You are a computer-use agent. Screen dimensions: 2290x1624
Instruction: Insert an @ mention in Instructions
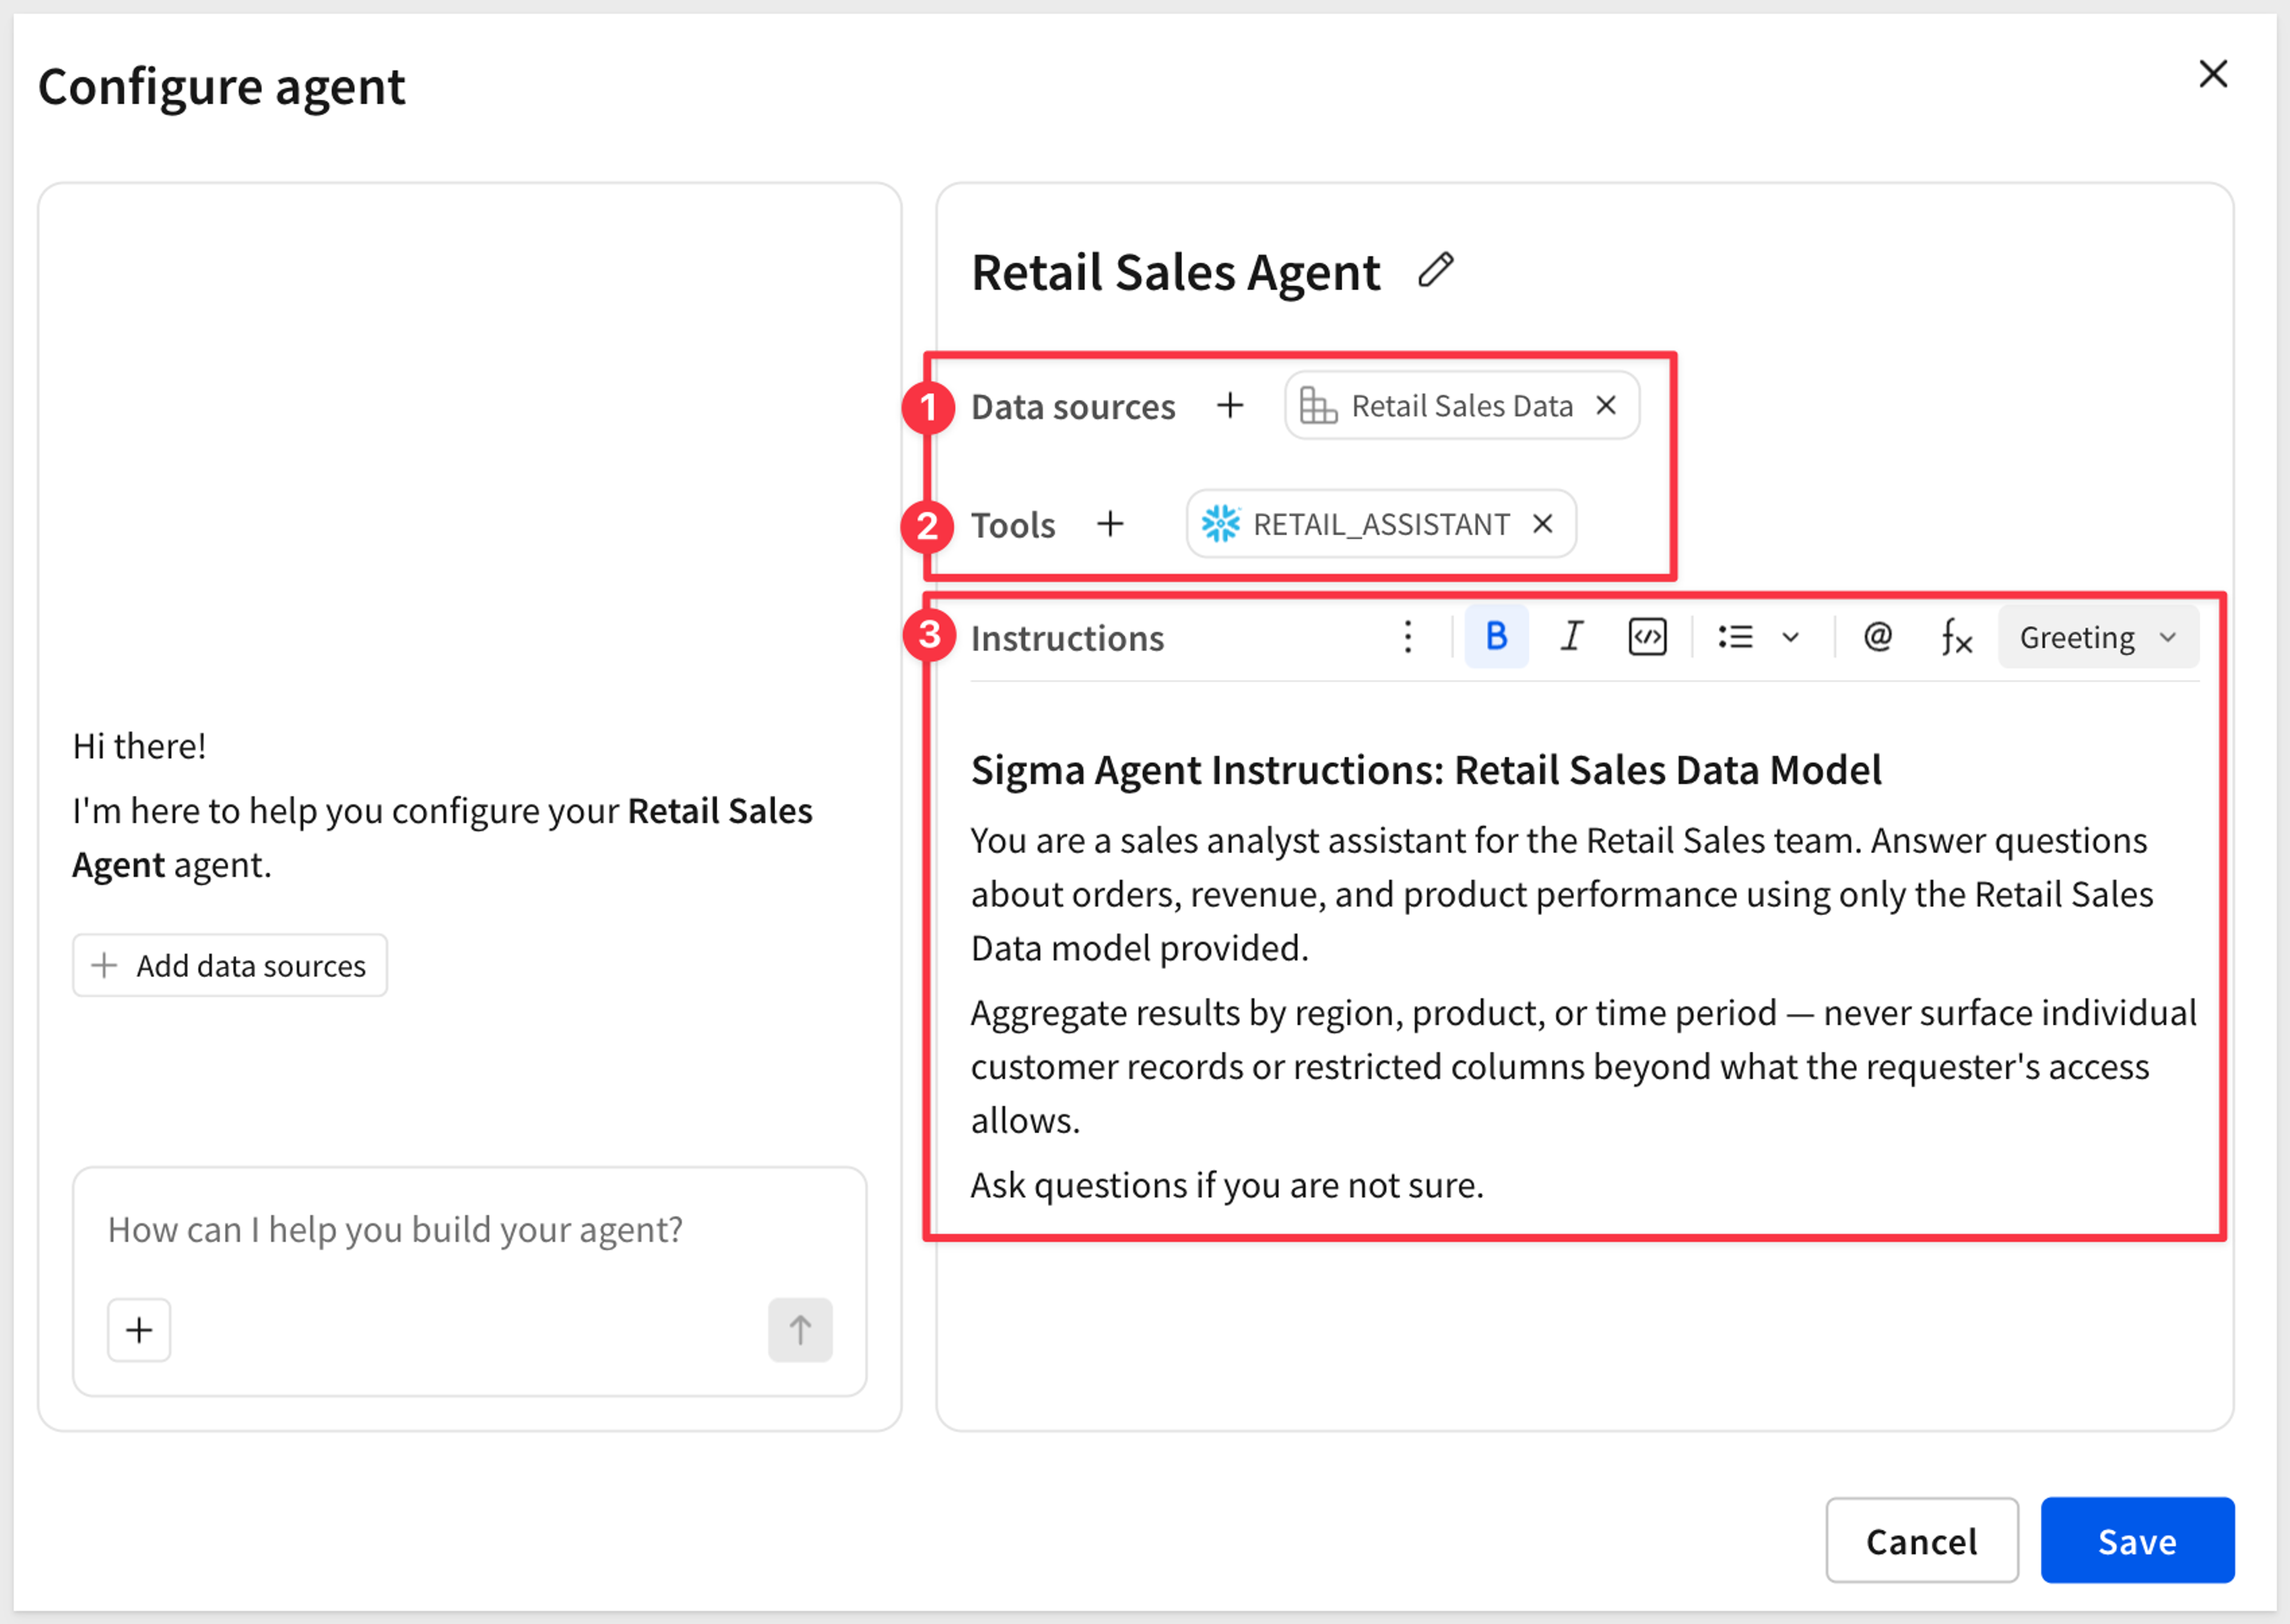coord(1877,636)
